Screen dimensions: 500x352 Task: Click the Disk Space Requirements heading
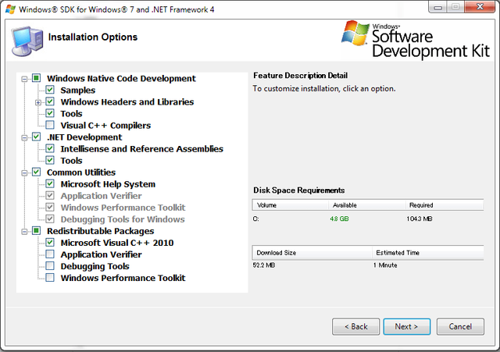tap(298, 190)
